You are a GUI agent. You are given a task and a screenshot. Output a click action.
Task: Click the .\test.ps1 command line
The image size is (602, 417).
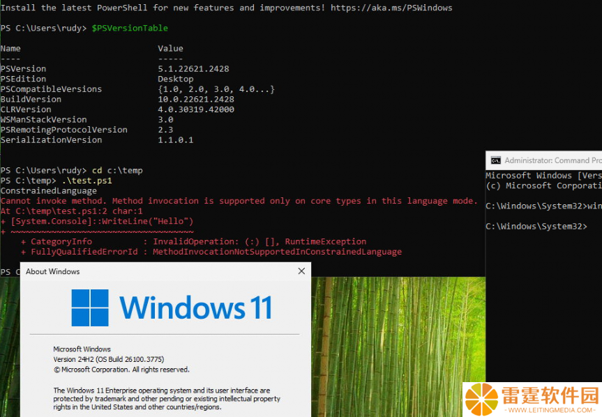[56, 181]
